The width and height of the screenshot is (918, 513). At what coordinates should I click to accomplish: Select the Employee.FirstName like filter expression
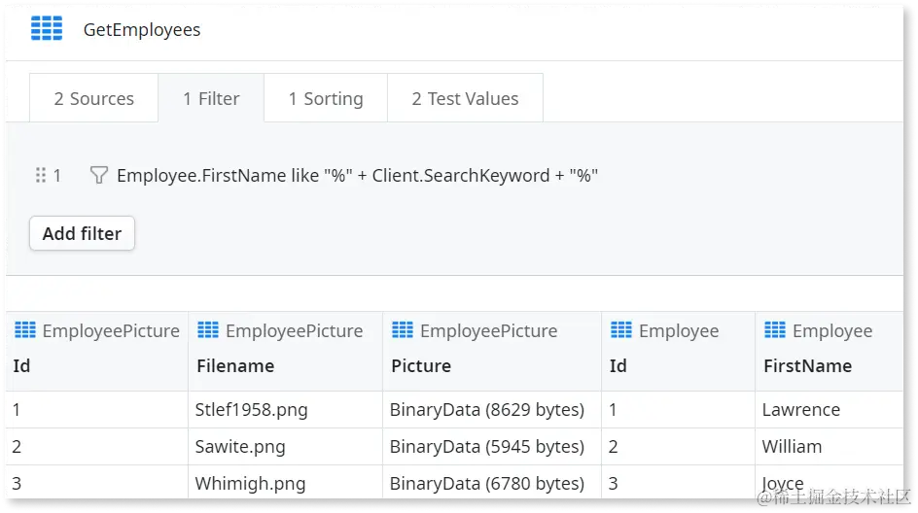357,176
